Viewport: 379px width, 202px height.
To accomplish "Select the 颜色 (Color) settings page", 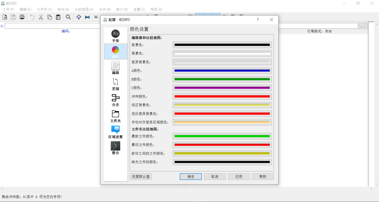I will (x=115, y=52).
